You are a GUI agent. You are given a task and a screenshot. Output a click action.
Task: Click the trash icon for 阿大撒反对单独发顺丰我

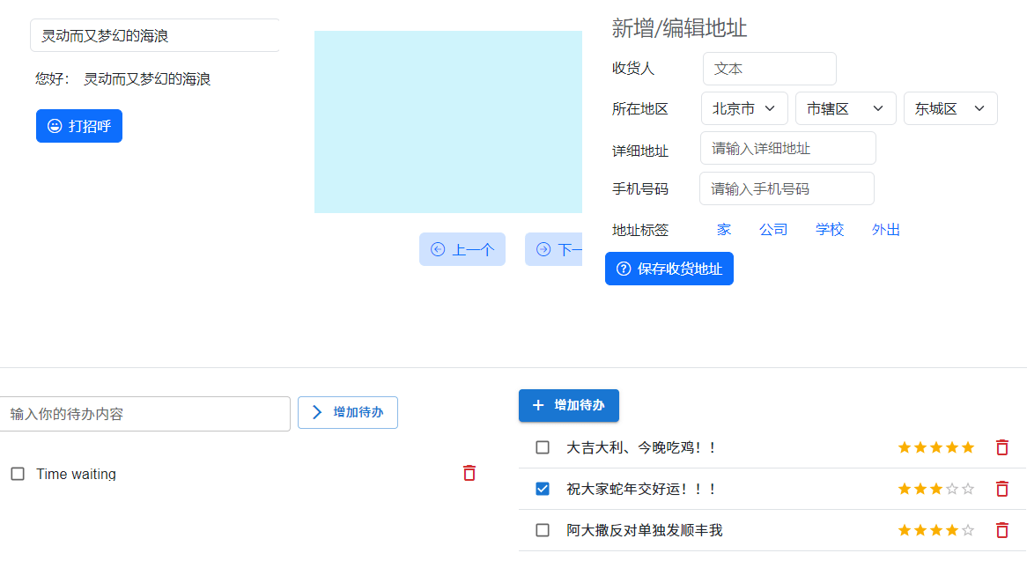coord(1001,530)
